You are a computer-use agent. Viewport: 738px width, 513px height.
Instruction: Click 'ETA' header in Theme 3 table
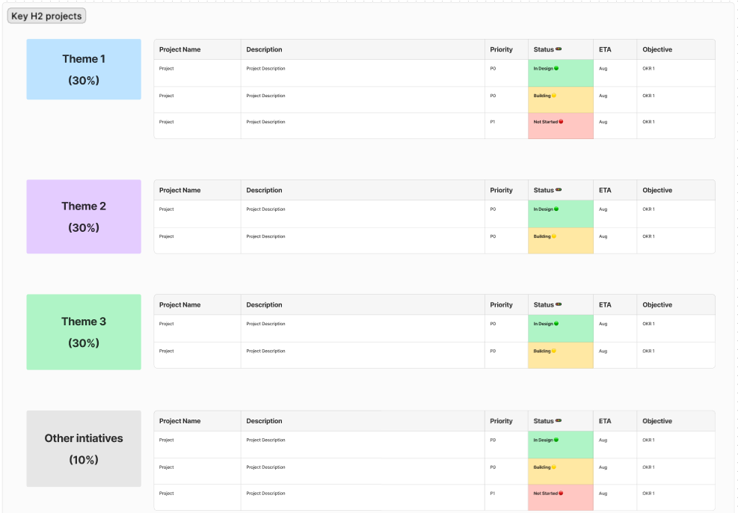[605, 305]
